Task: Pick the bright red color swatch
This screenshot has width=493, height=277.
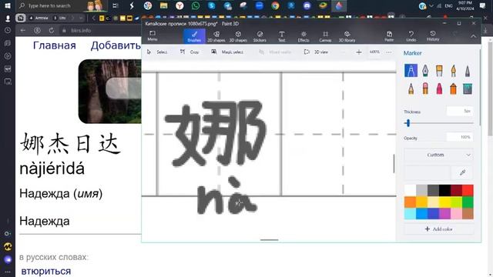Action: click(x=468, y=190)
